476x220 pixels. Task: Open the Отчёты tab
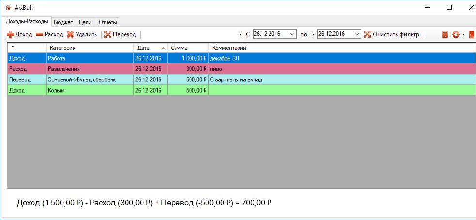(108, 22)
